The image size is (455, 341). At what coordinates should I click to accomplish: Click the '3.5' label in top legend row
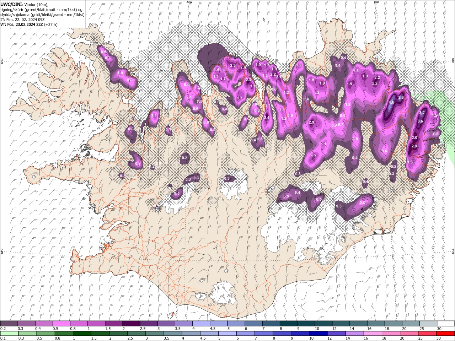[178, 329]
